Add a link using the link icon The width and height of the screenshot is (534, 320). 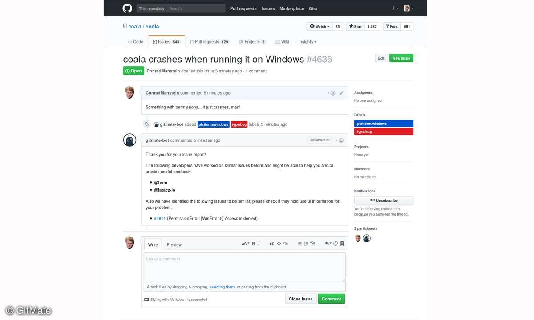pos(286,244)
